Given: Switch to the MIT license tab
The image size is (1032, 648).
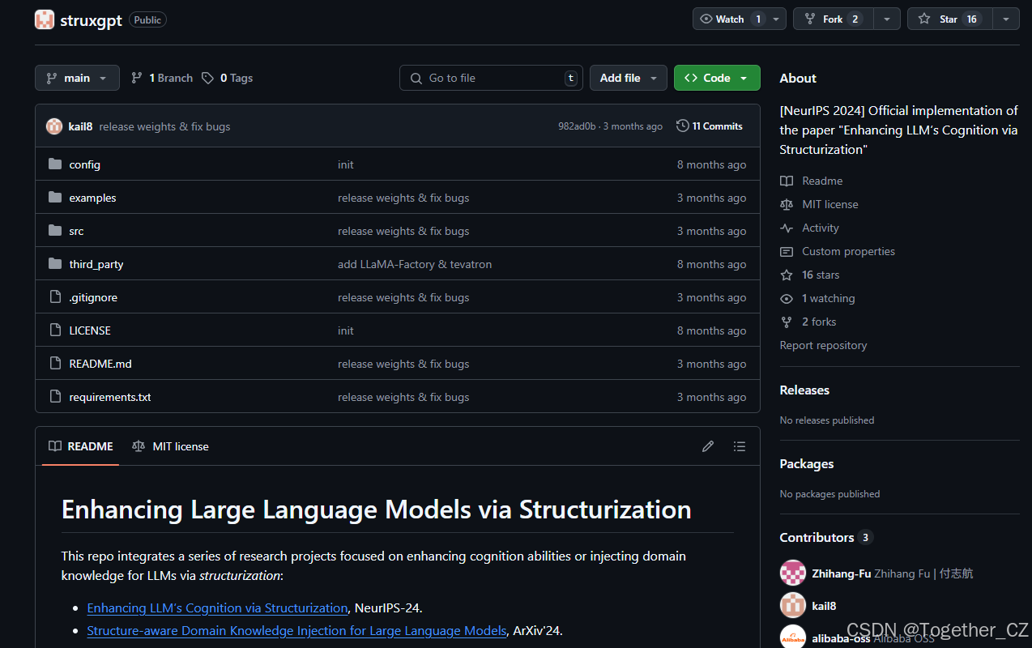Looking at the screenshot, I should pyautogui.click(x=170, y=446).
